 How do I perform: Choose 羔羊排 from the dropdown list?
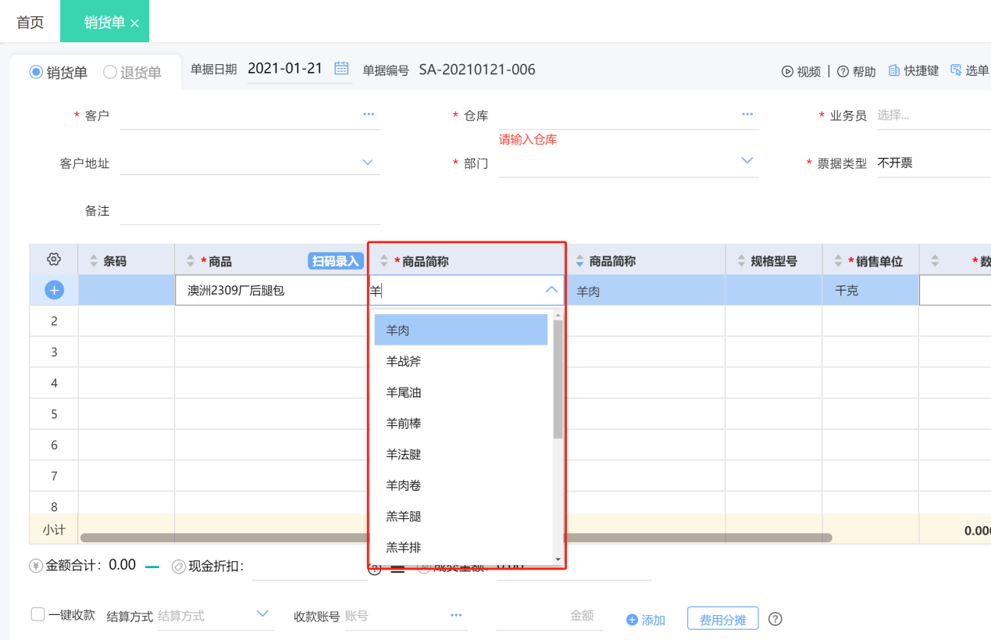[461, 548]
